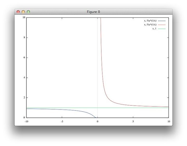Click the x-axis label -10
The height and width of the screenshot is (146, 187).
26,121
